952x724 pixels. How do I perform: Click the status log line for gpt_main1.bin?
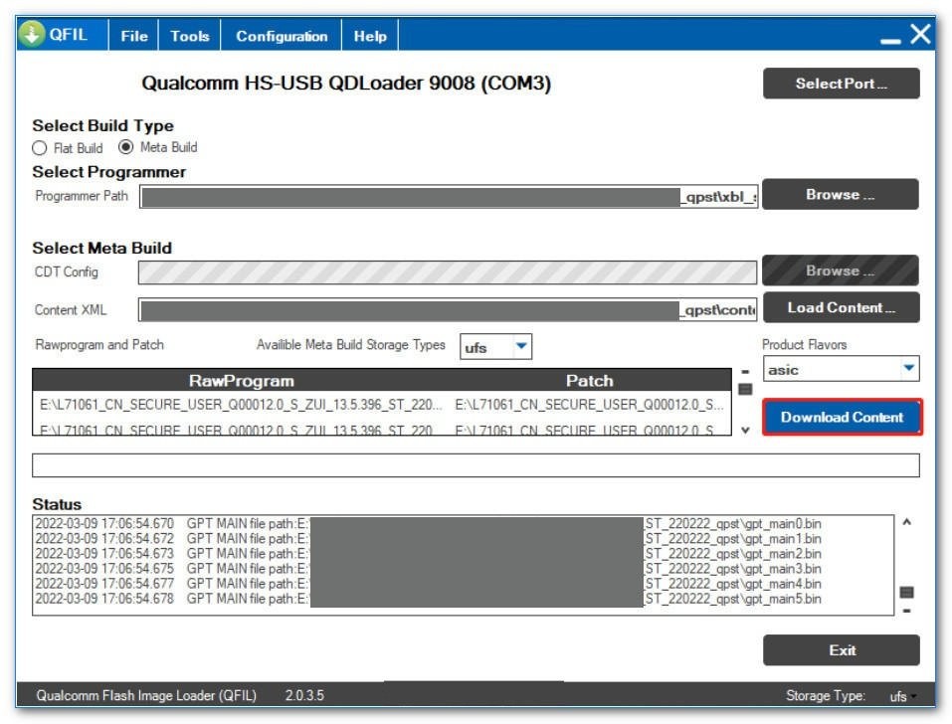pos(428,538)
